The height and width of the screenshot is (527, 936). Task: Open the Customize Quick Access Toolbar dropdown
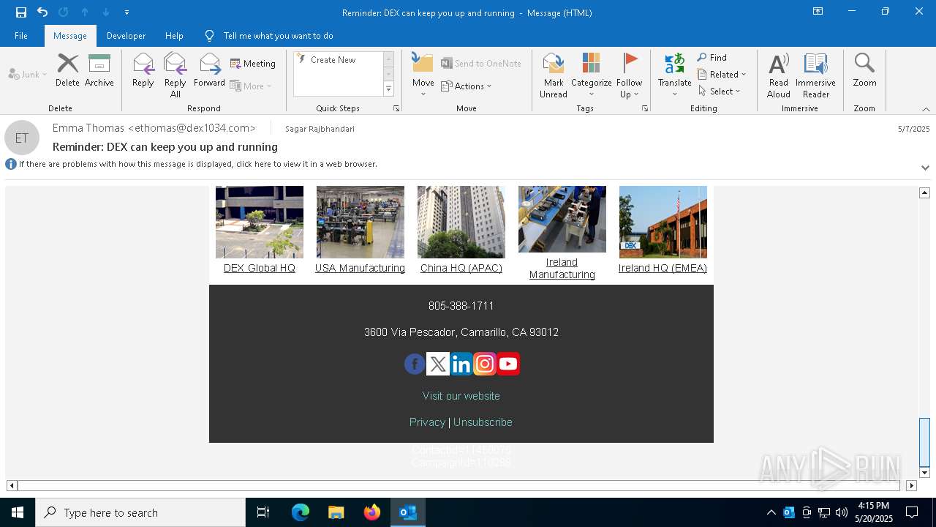127,12
